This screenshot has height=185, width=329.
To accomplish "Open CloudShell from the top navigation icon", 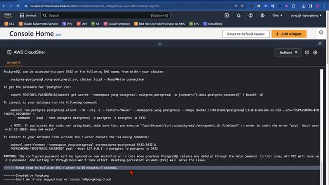I will (227, 15).
